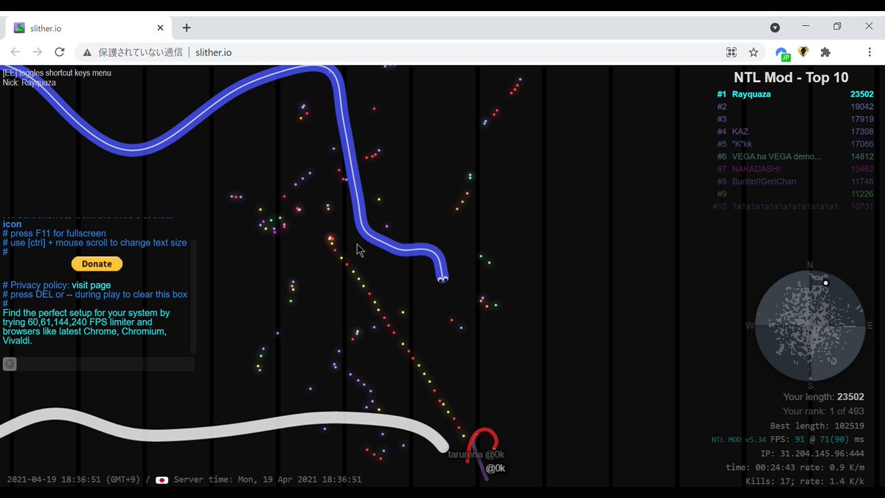
Task: Click the '[EE] toggles shortcut keys menu' hint
Action: 57,73
